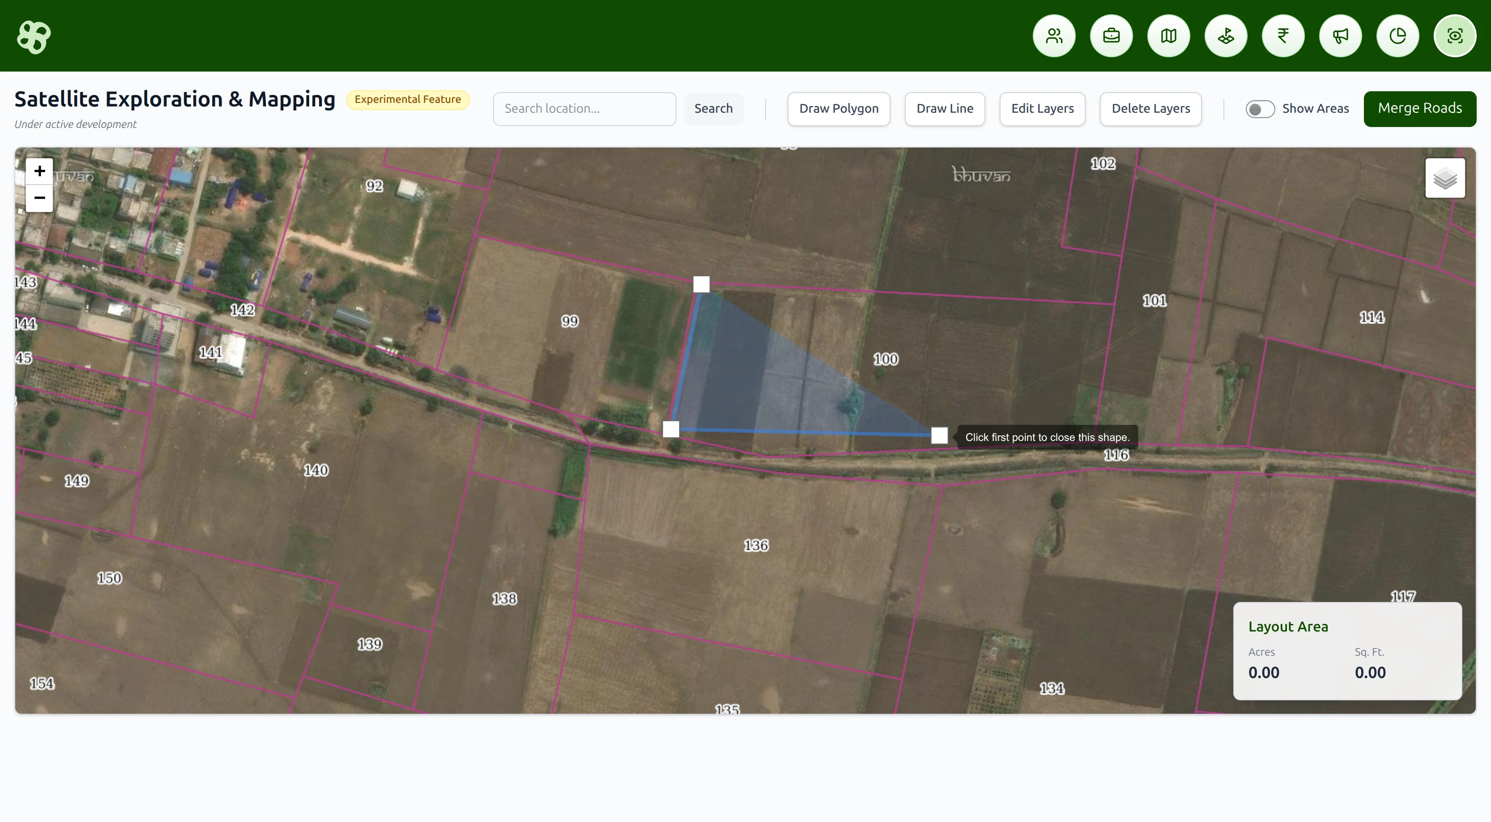Click first polygon vertex to close shape
Image resolution: width=1491 pixels, height=822 pixels.
[701, 284]
